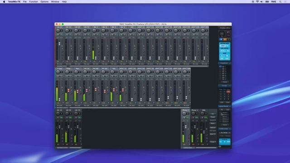This screenshot has width=290, height=163.
Task: Open routing dropdown under 2 track channel
Action: coord(59,105)
